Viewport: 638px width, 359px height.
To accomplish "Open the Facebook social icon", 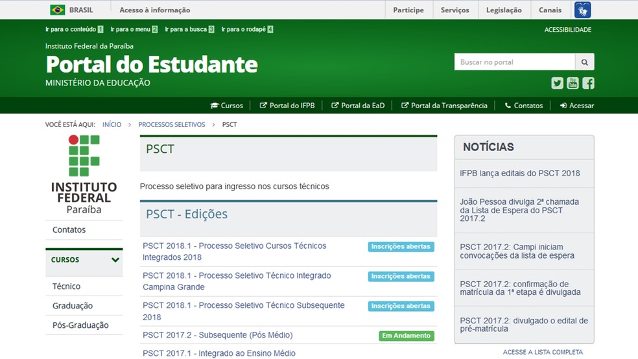I will tap(588, 84).
